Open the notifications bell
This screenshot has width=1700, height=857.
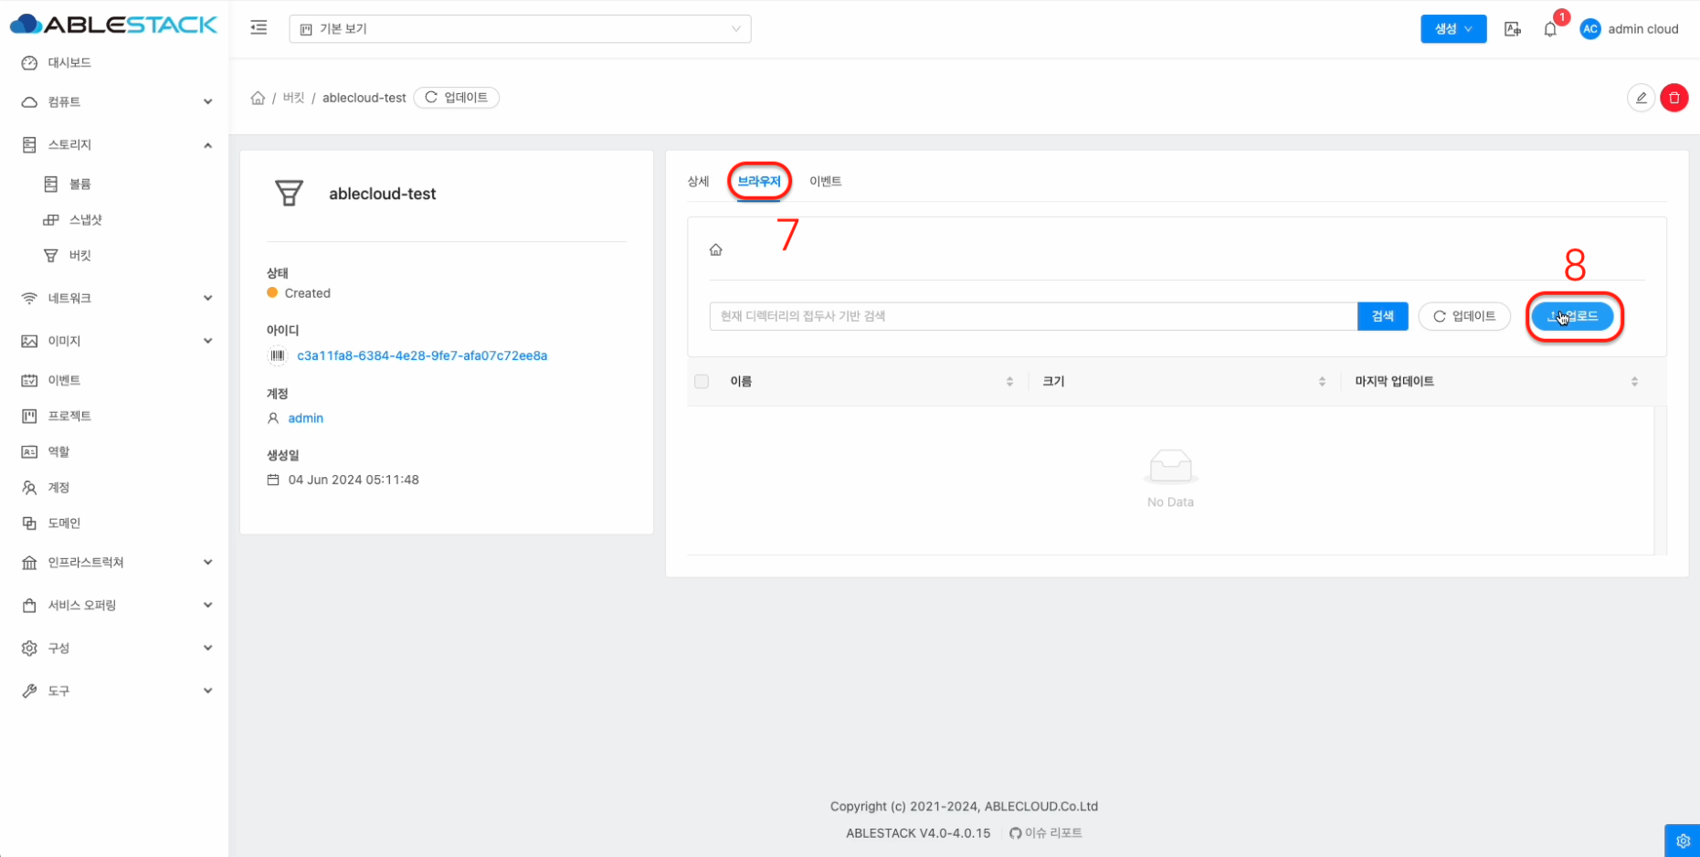pyautogui.click(x=1550, y=29)
